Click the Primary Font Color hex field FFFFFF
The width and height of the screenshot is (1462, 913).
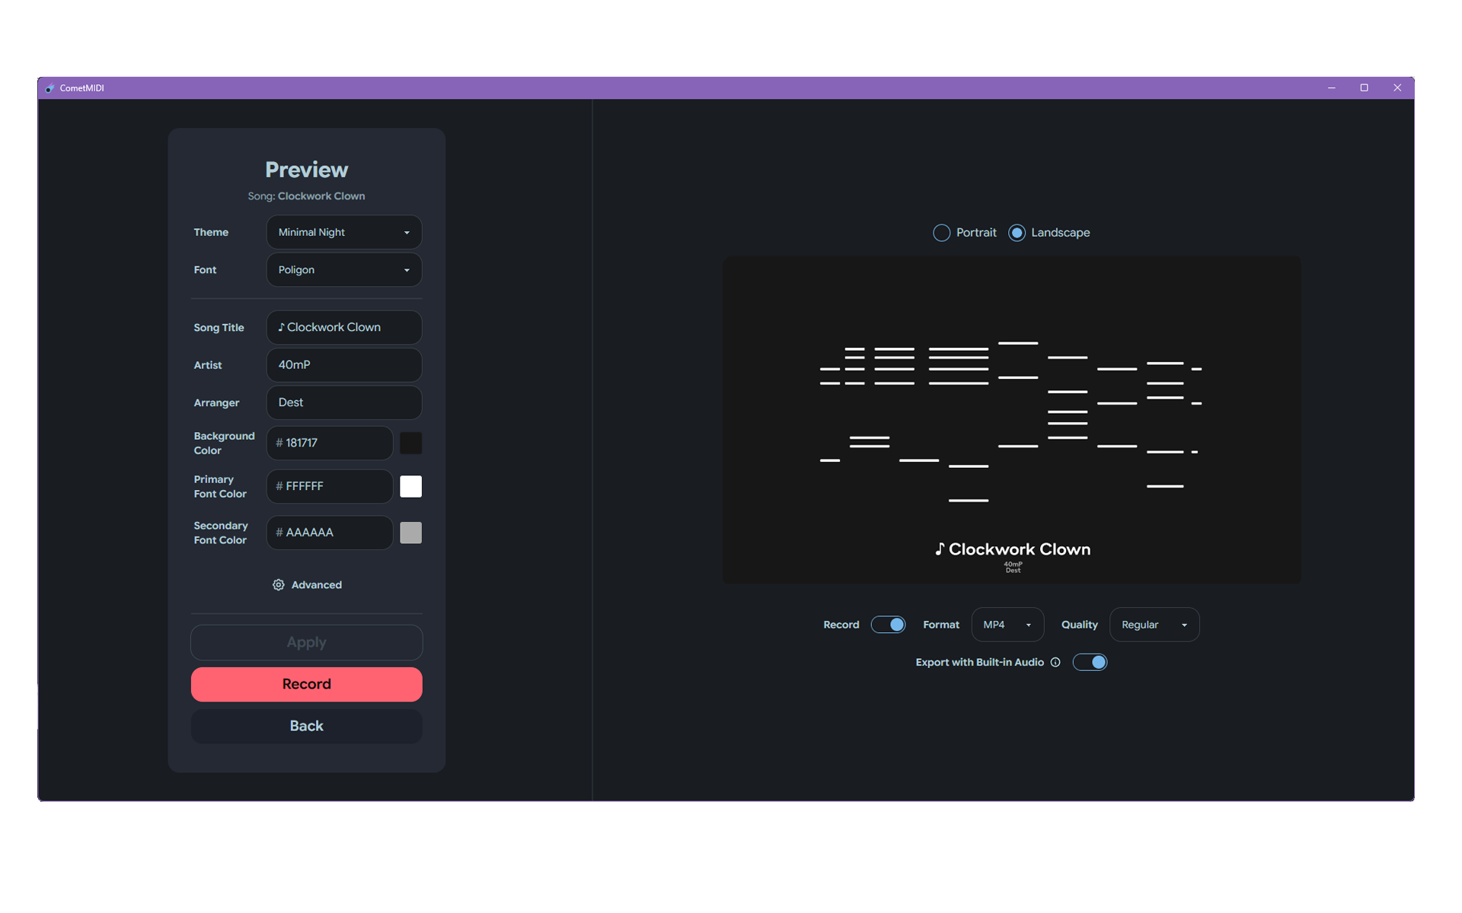(x=330, y=486)
